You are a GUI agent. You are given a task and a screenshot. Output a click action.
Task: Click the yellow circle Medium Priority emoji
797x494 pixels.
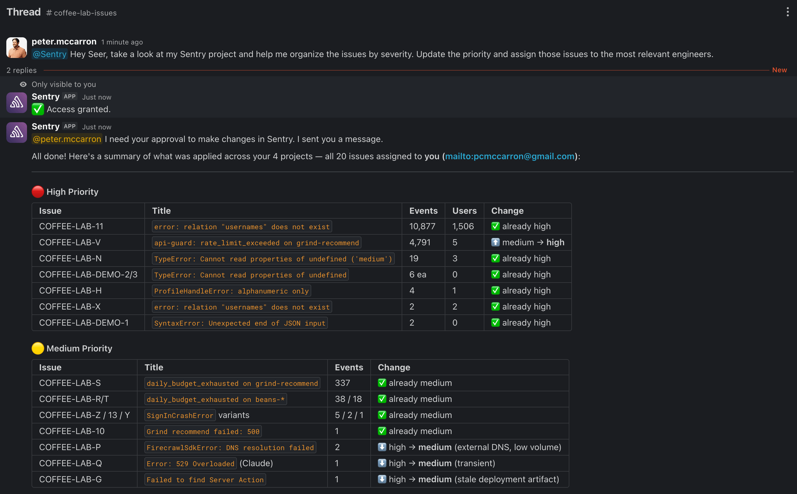pos(38,348)
